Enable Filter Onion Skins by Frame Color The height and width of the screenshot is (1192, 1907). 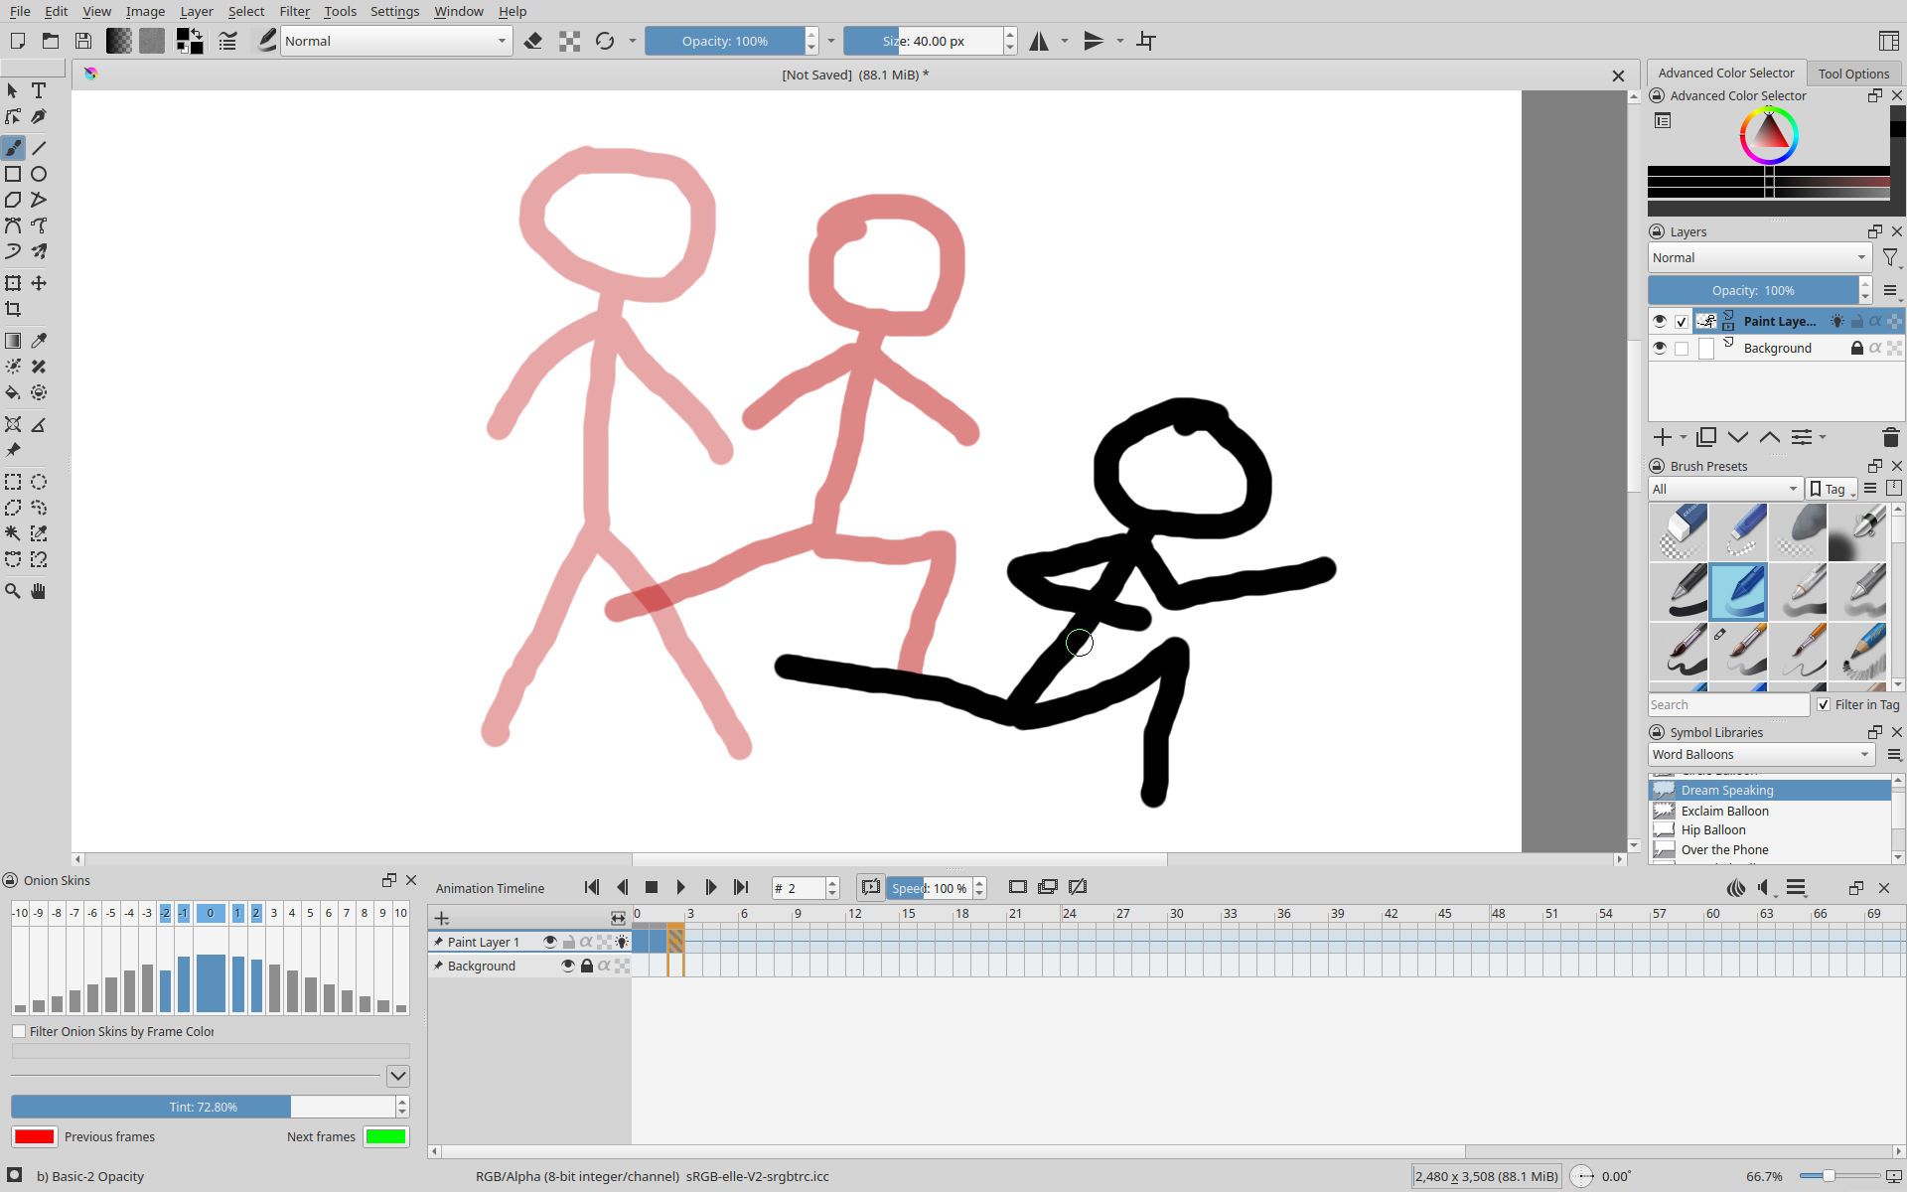[x=20, y=1031]
